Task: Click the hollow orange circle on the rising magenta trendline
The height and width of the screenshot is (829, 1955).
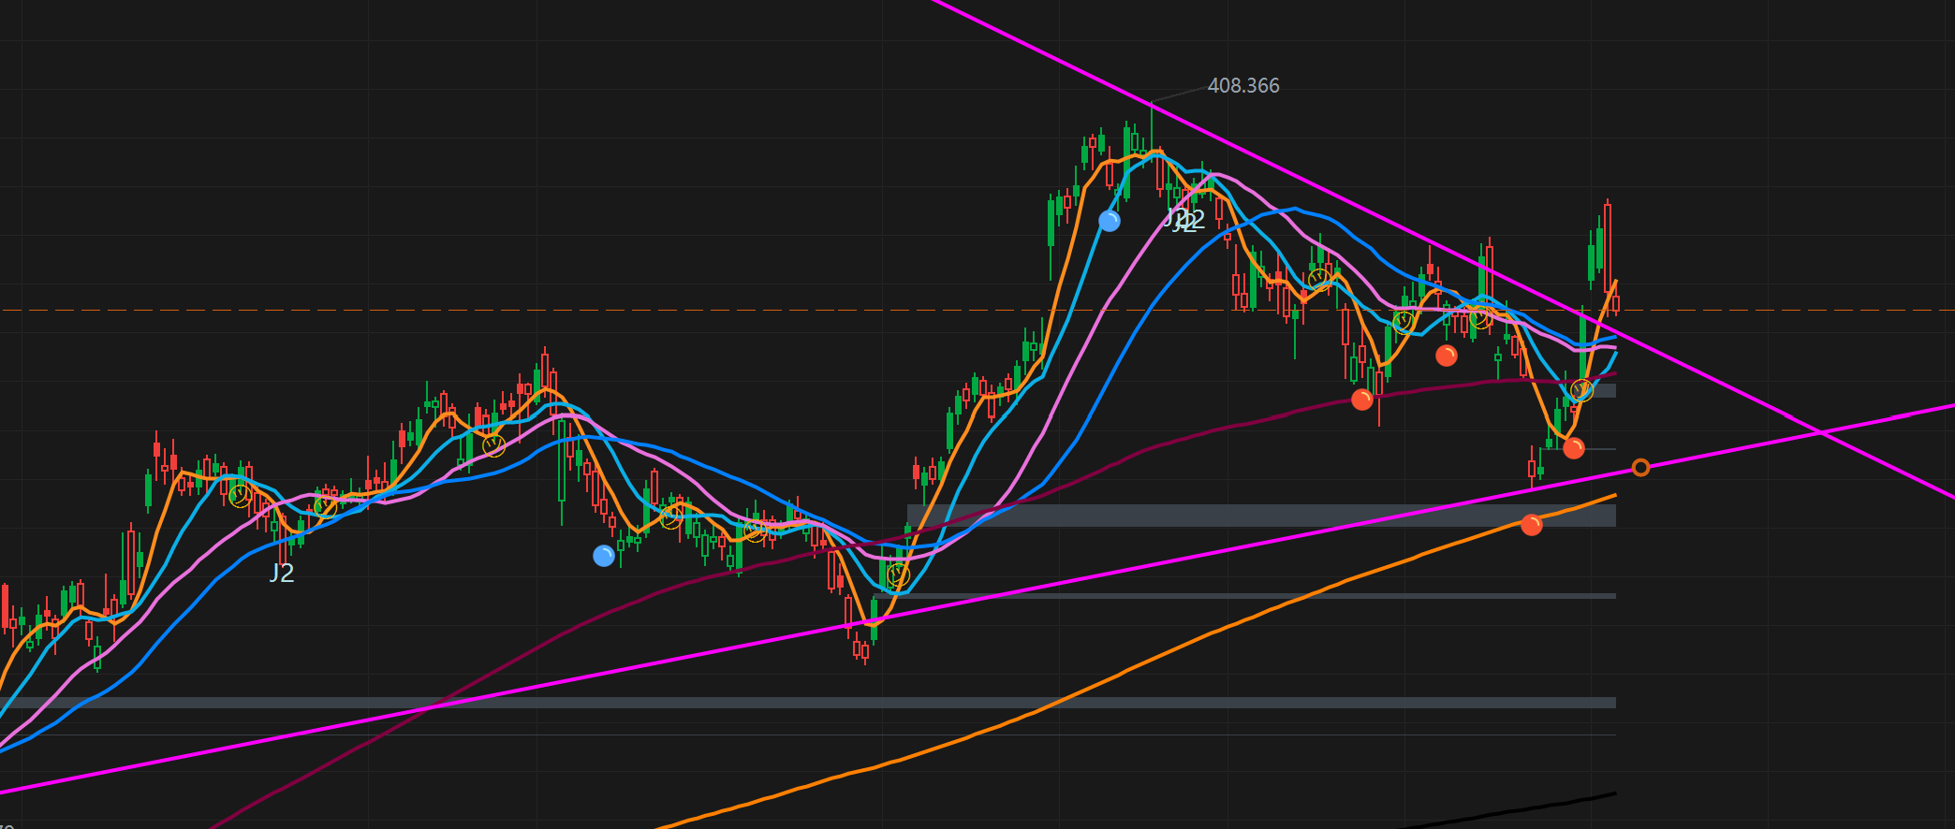Action: [x=1640, y=467]
